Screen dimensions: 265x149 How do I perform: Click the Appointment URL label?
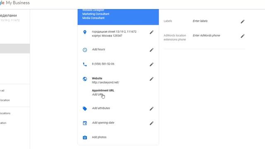click(x=103, y=90)
